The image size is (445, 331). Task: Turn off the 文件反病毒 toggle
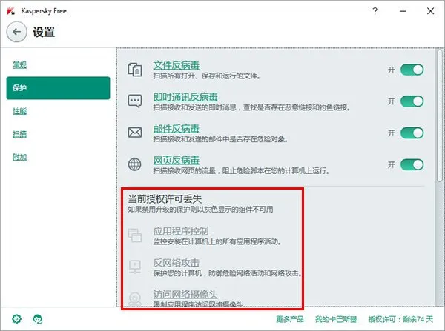point(412,70)
